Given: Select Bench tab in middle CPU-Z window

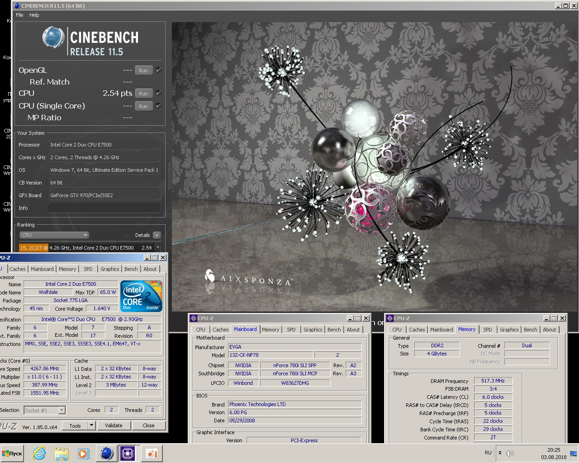Looking at the screenshot, I should click(334, 330).
